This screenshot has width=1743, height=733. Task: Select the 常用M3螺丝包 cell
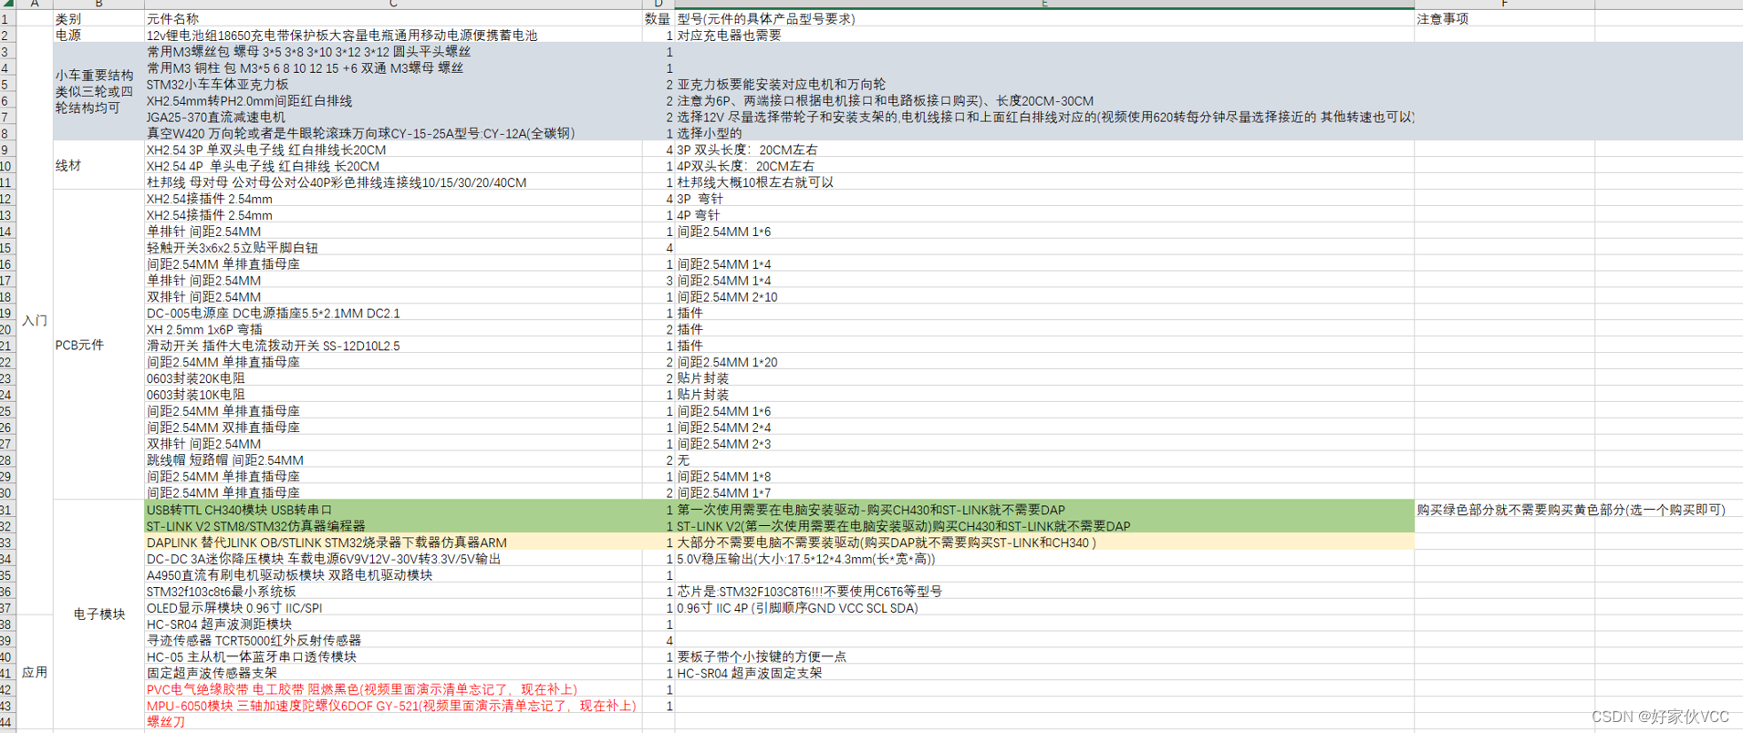pyautogui.click(x=393, y=51)
